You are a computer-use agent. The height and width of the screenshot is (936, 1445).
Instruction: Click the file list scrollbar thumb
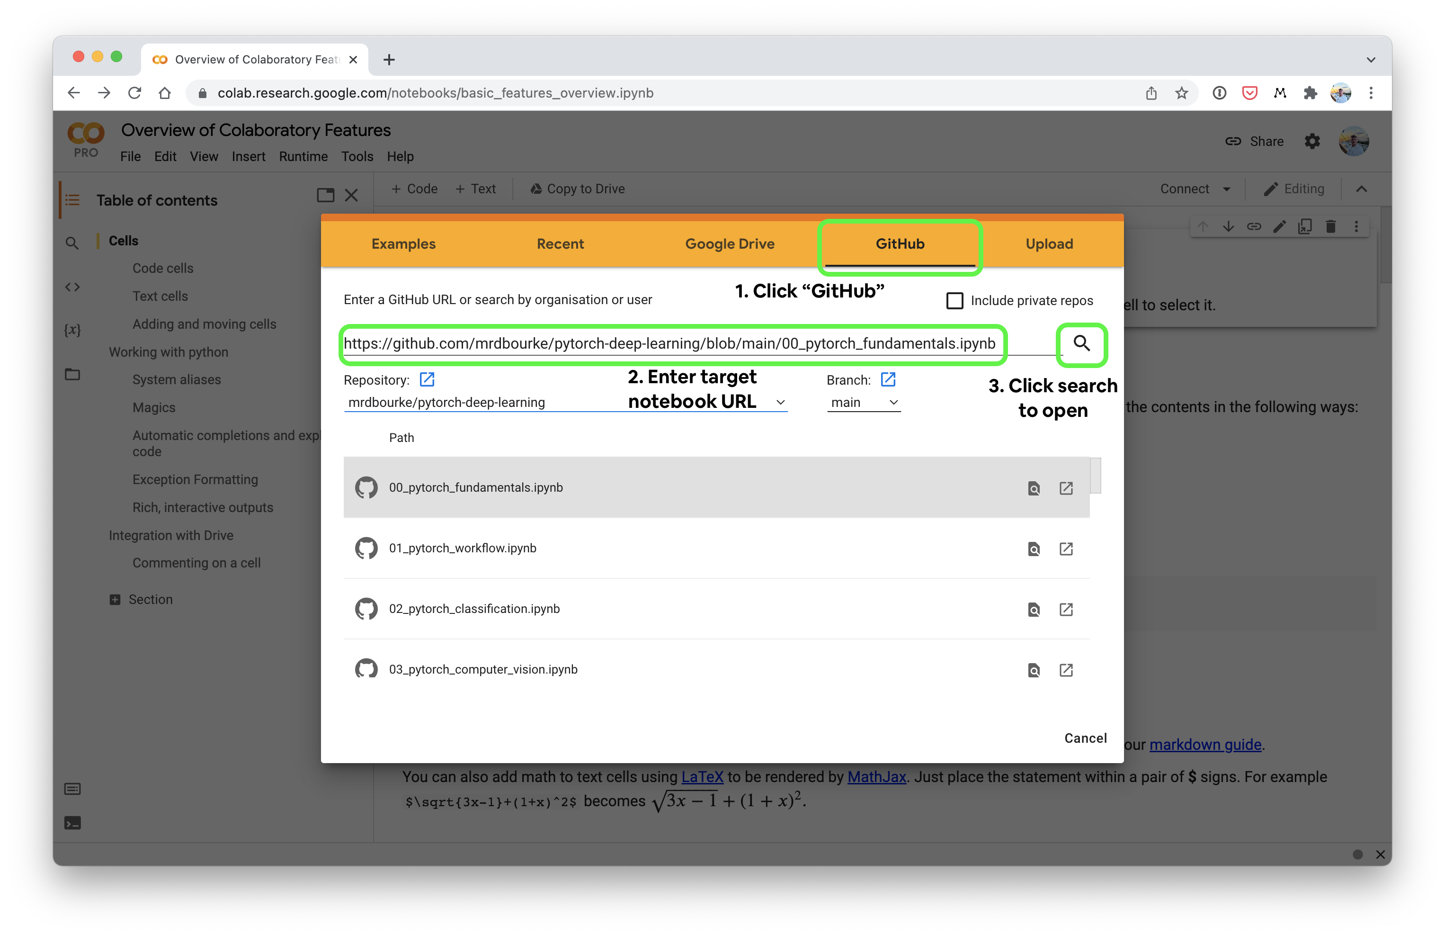(1095, 476)
